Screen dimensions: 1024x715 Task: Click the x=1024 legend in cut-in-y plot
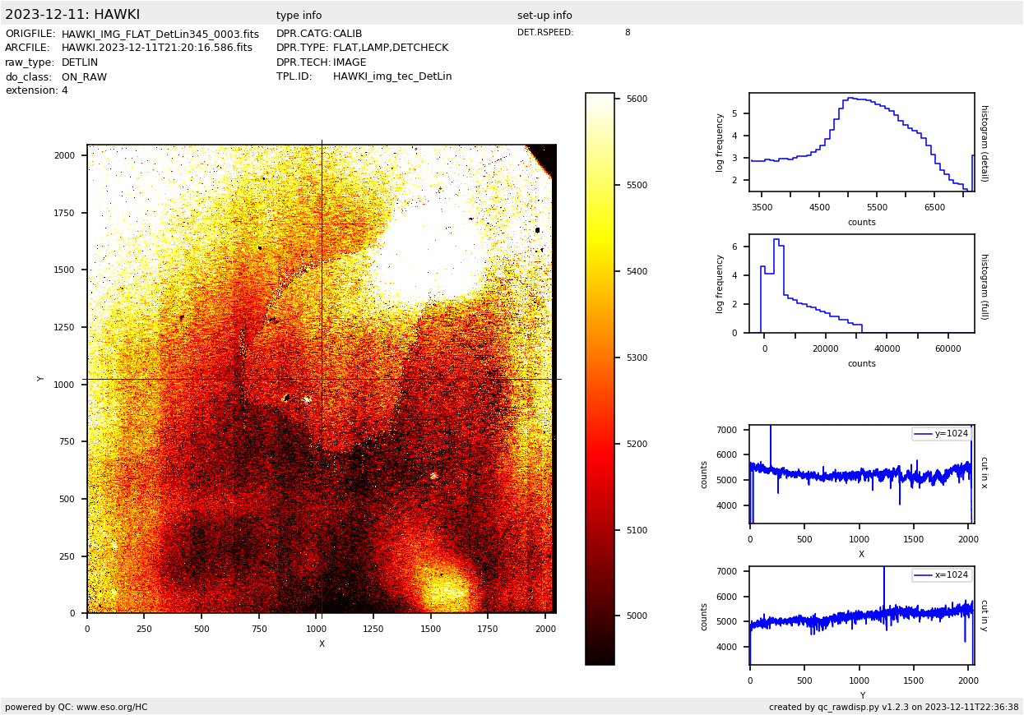pyautogui.click(x=941, y=575)
